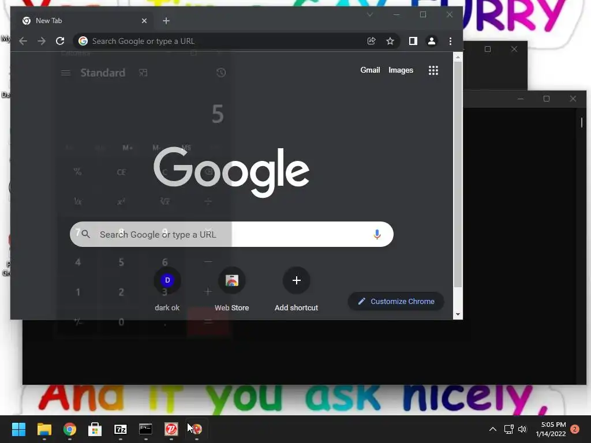Click the magnifier icon in the Google search box
The height and width of the screenshot is (443, 591).
(x=85, y=234)
